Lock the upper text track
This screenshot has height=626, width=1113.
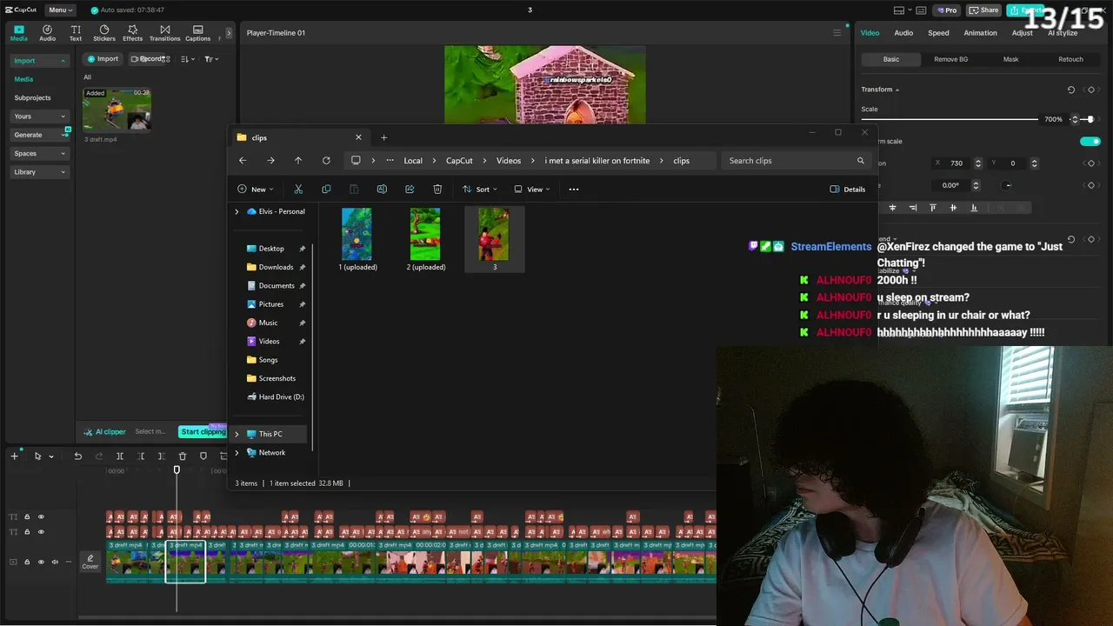click(x=27, y=516)
